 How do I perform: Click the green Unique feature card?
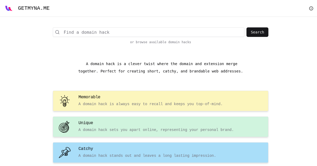tap(161, 127)
